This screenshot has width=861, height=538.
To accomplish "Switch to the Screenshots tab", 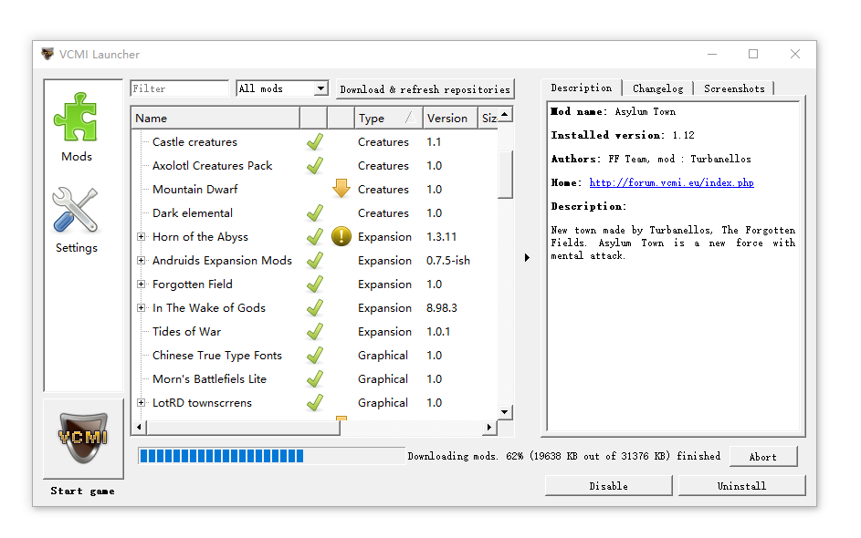I will 734,88.
